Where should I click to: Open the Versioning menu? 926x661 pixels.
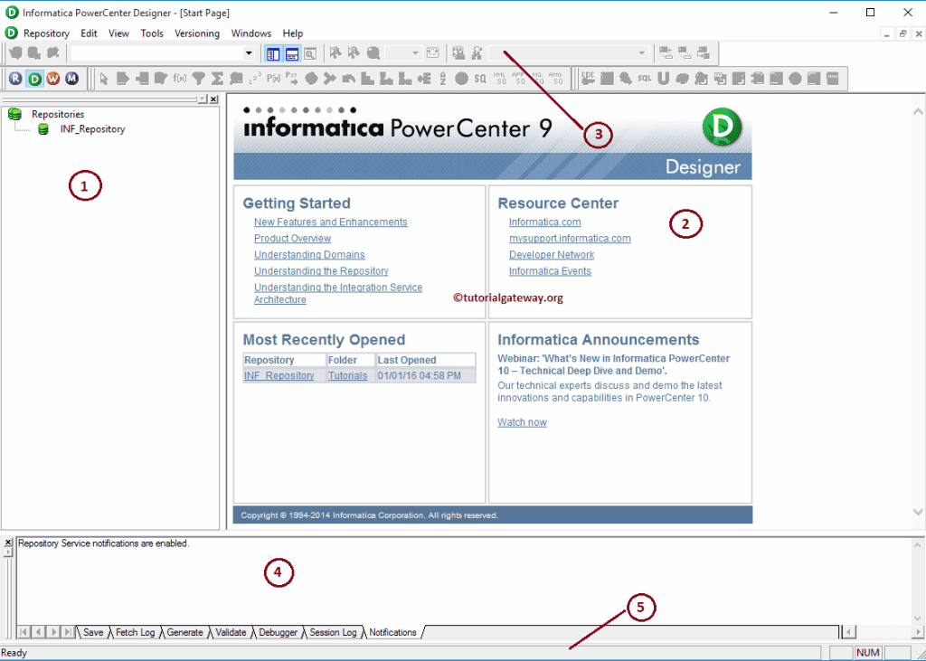pyautogui.click(x=197, y=33)
